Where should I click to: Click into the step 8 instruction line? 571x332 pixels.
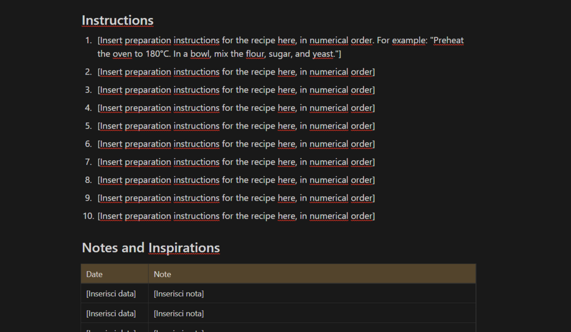236,180
